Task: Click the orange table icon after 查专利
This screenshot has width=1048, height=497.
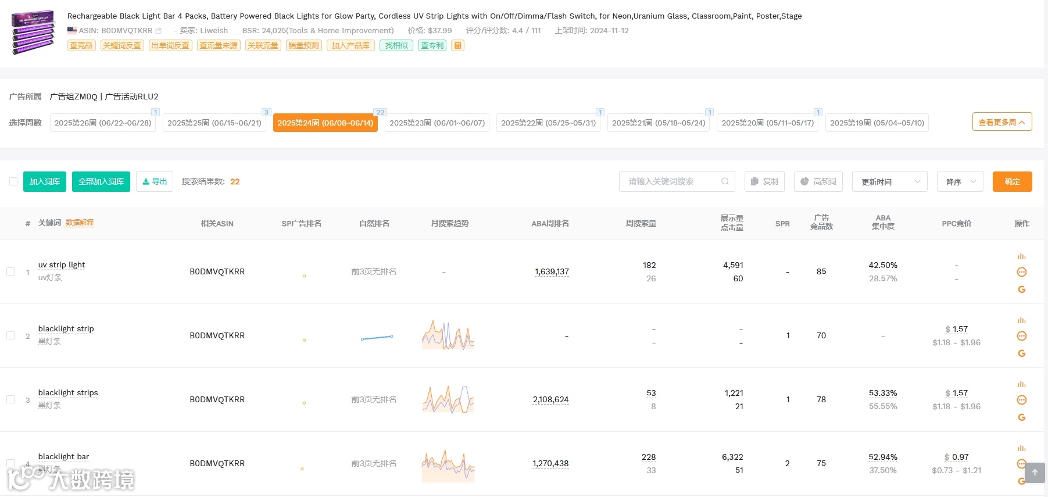Action: (x=458, y=45)
